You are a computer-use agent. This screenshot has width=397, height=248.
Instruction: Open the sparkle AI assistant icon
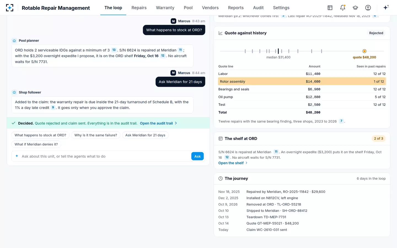386,7
